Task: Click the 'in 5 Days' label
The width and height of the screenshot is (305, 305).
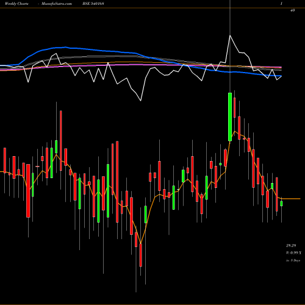Action: click(293, 260)
